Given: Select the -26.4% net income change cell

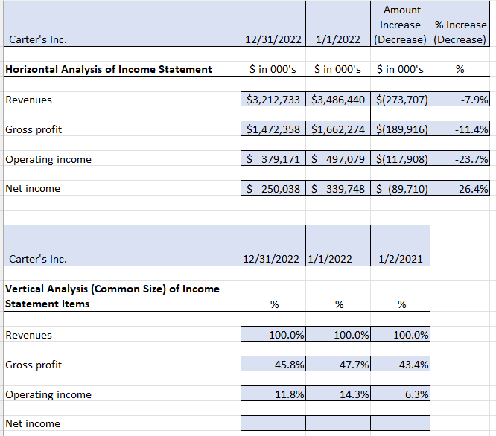Looking at the screenshot, I should click(x=460, y=188).
